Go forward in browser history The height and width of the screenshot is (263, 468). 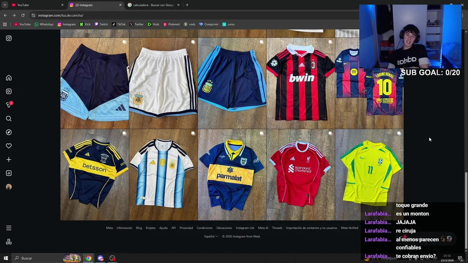[x=14, y=15]
